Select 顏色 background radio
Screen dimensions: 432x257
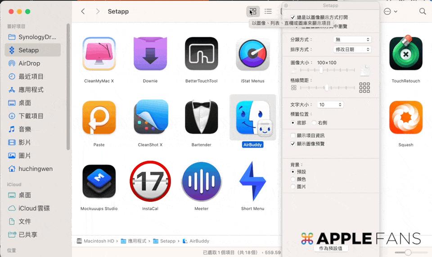coord(292,179)
